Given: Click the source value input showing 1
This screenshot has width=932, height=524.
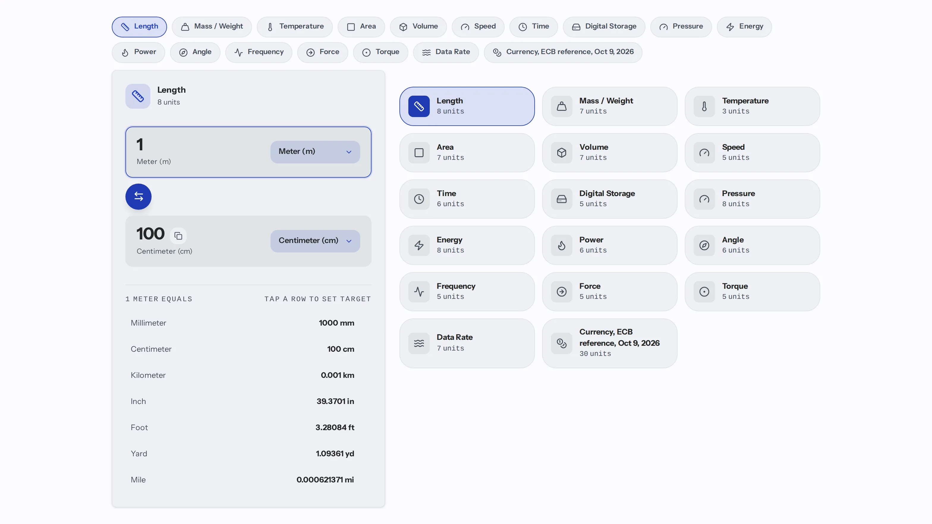Looking at the screenshot, I should point(140,145).
